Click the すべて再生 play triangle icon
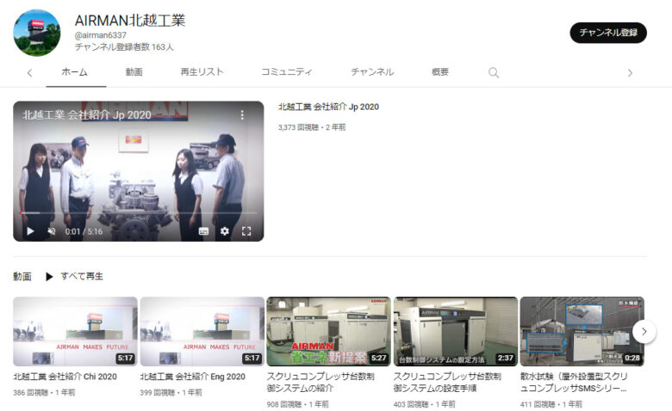This screenshot has height=411, width=672. point(49,276)
